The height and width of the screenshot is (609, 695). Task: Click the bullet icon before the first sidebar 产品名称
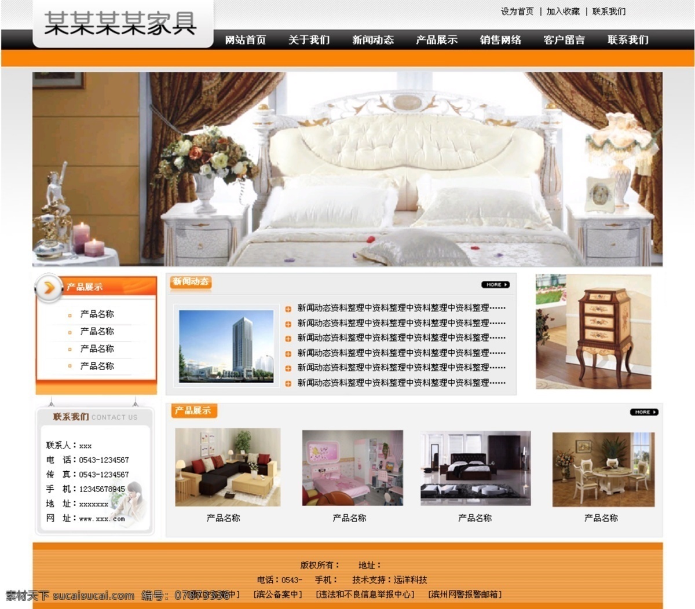pos(70,315)
